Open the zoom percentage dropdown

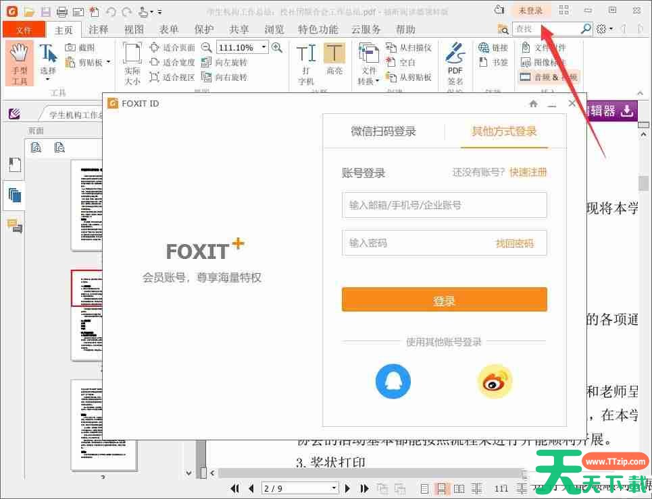tap(264, 48)
